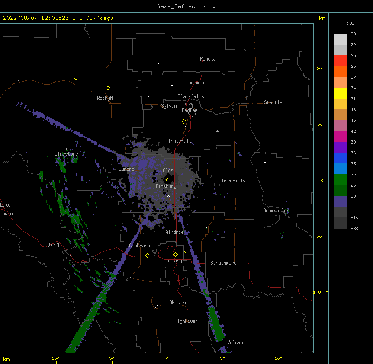Image resolution: width=373 pixels, height=364 pixels.
Task: Click the Sylvan label
Action: point(169,106)
